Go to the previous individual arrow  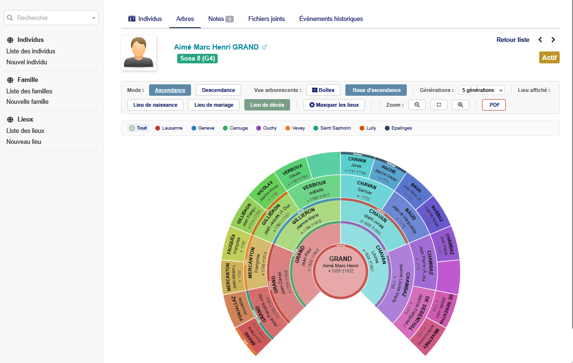(x=540, y=40)
